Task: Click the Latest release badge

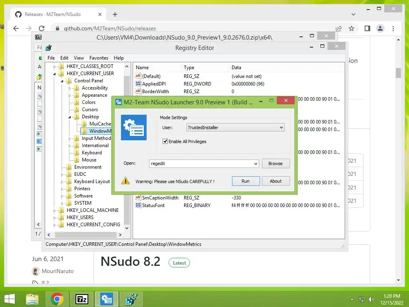Action: point(179,263)
